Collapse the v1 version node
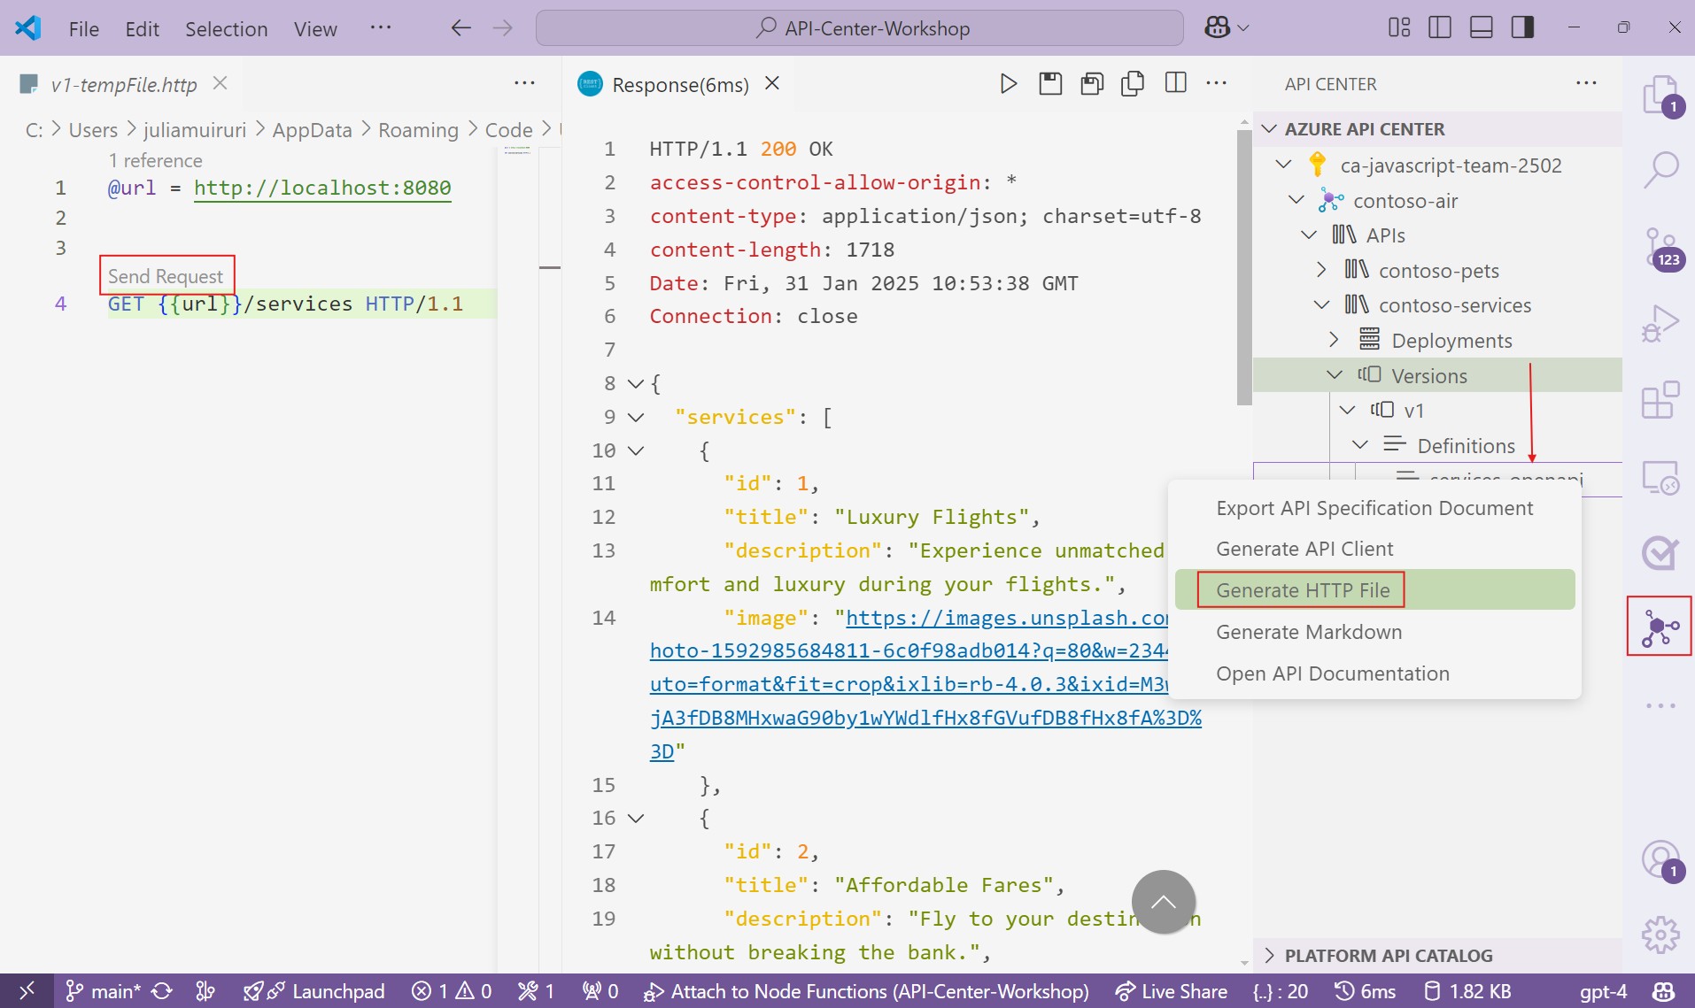Screen dimensions: 1695x1008 pyautogui.click(x=1348, y=410)
